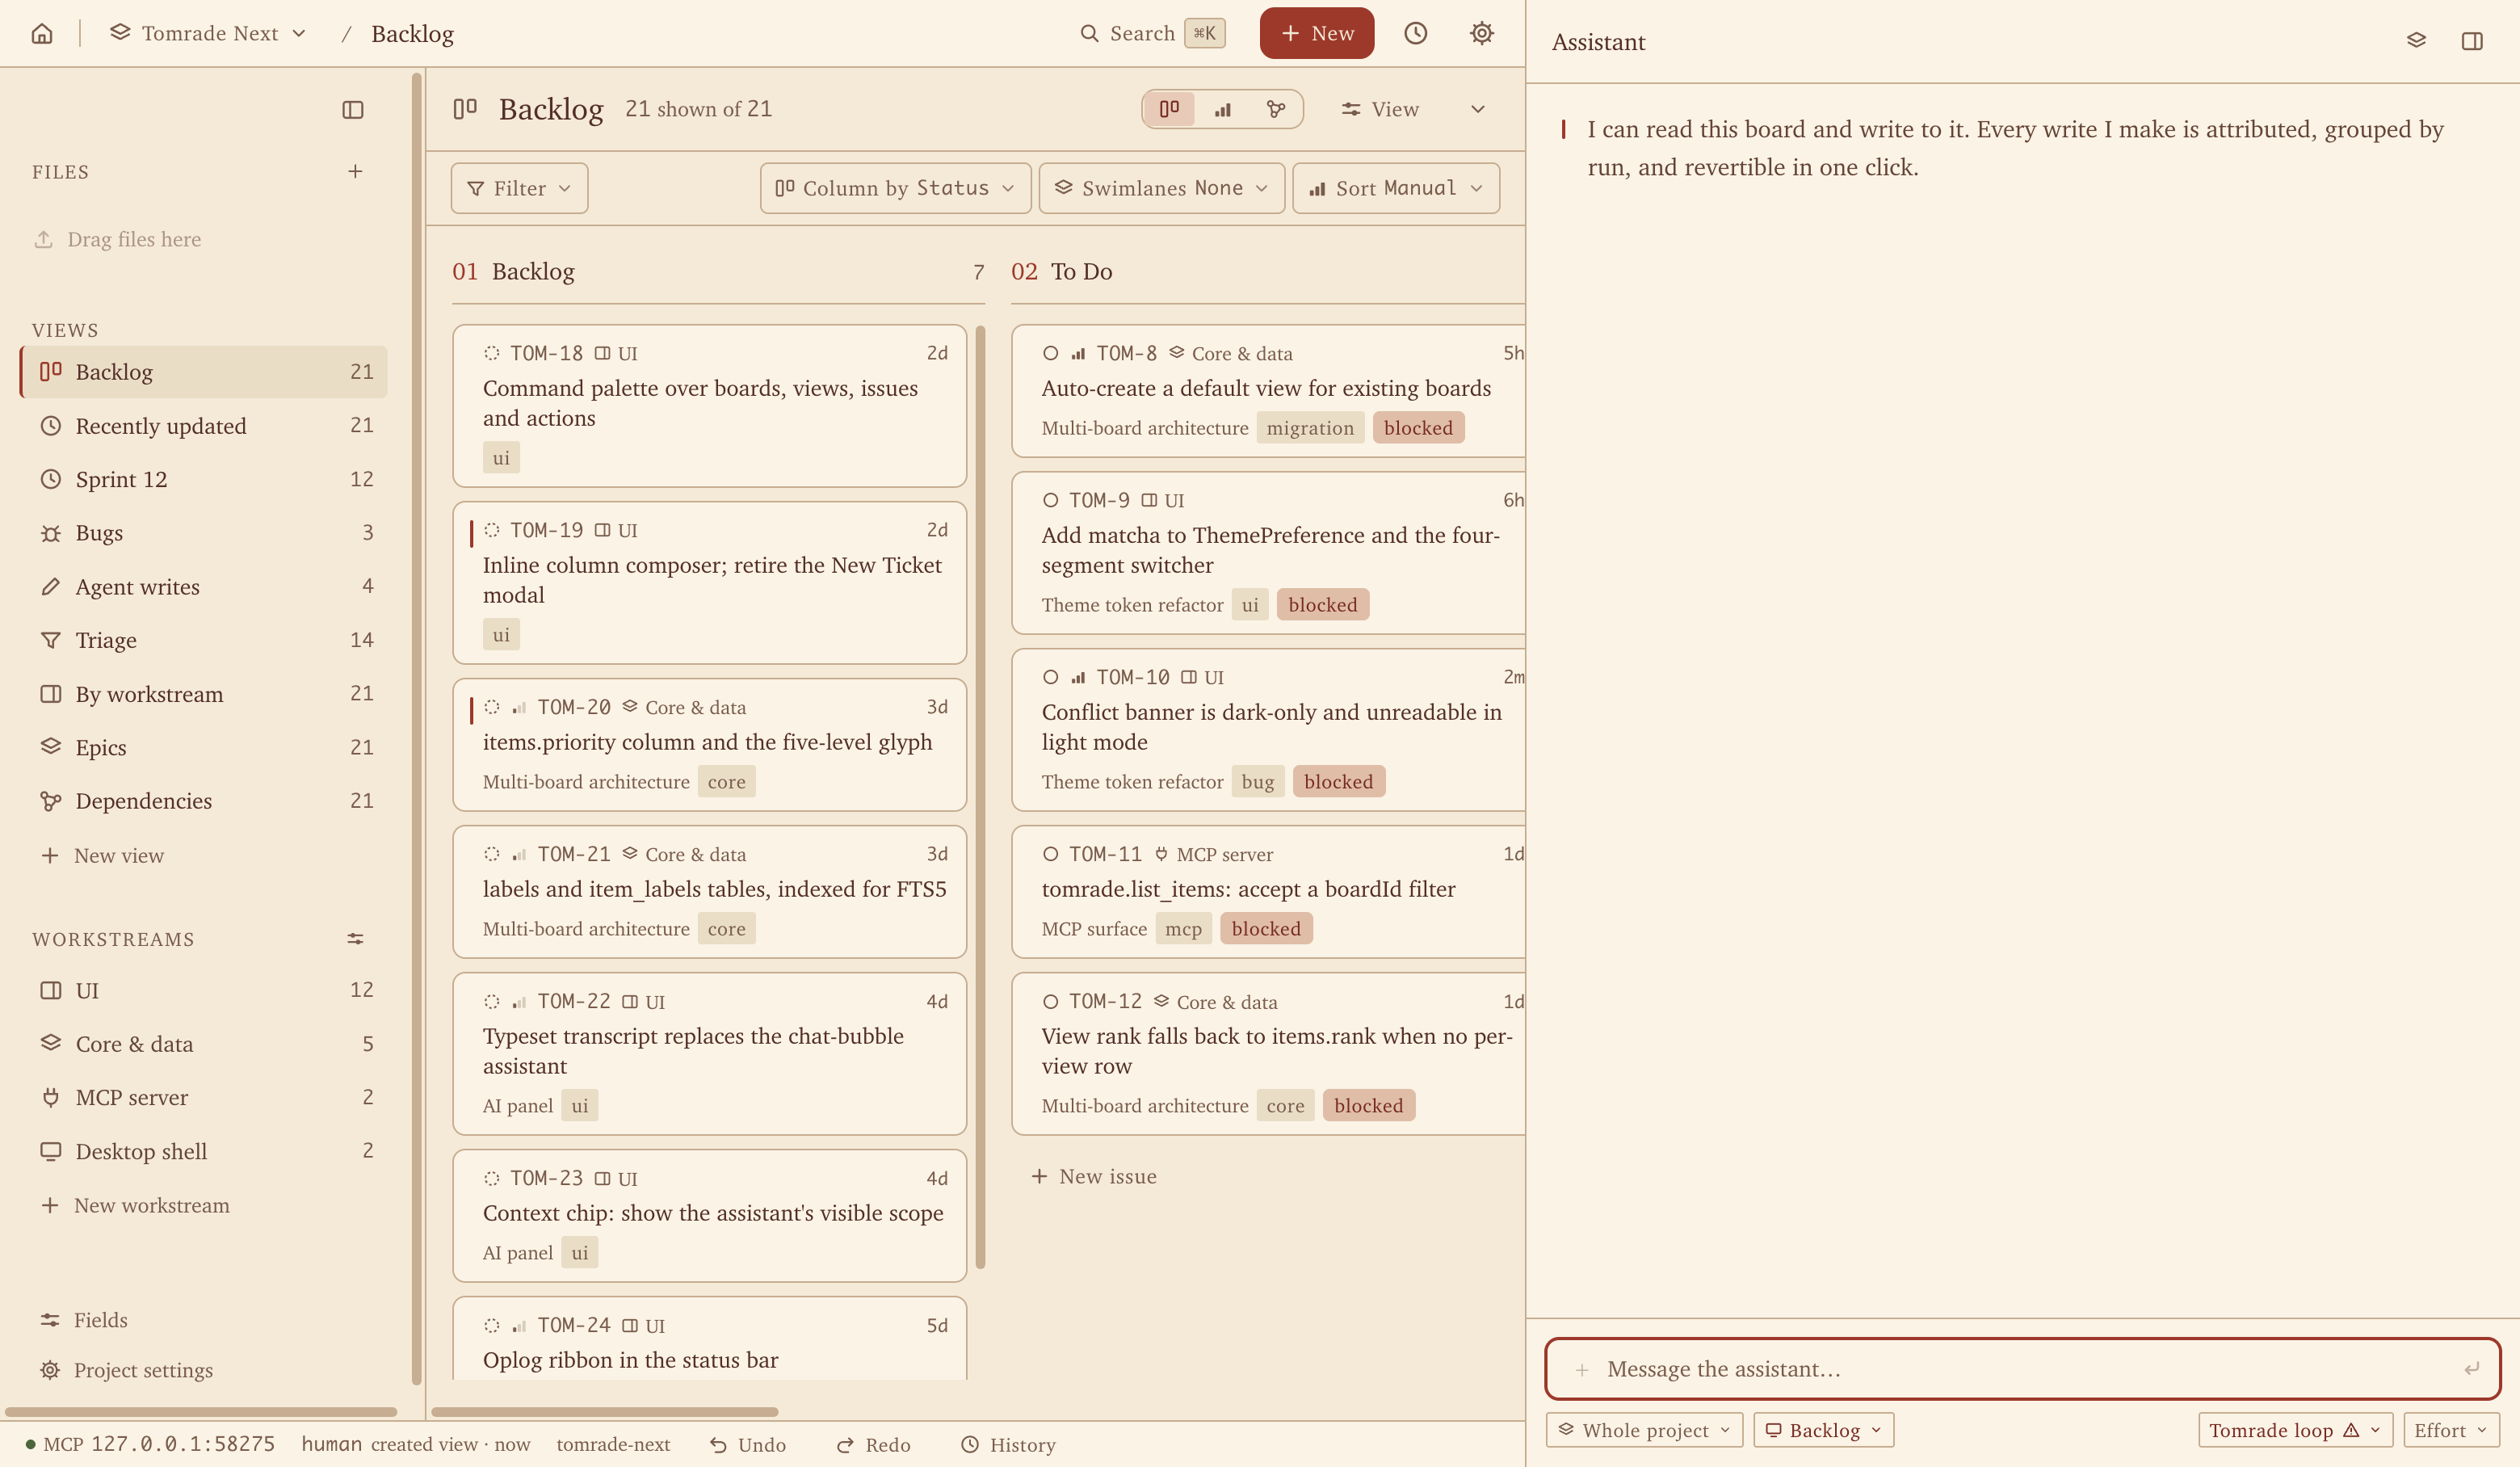Screen dimensions: 2520x1467
Task: Switch to board layout view
Action: (x=1169, y=109)
